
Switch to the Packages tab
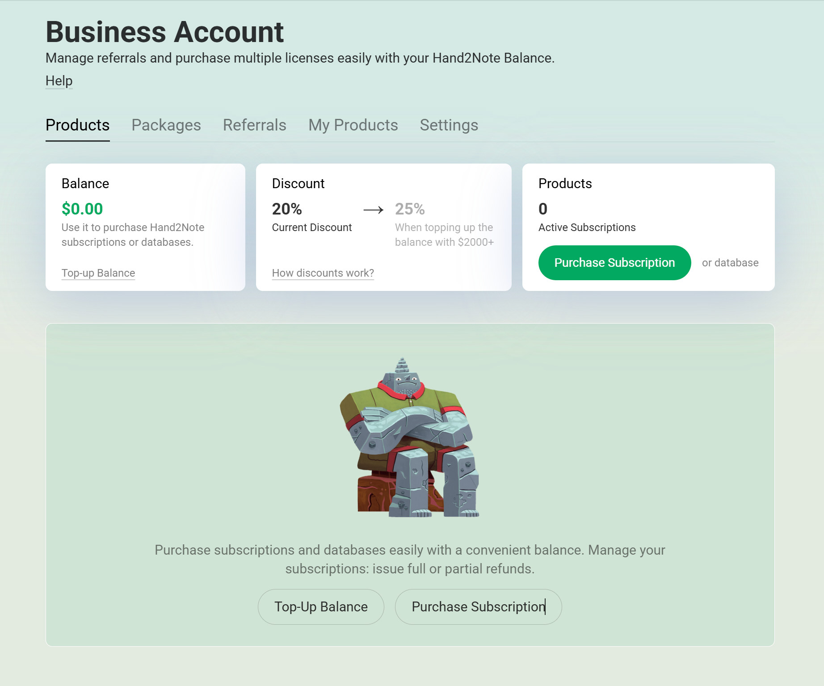tap(166, 125)
